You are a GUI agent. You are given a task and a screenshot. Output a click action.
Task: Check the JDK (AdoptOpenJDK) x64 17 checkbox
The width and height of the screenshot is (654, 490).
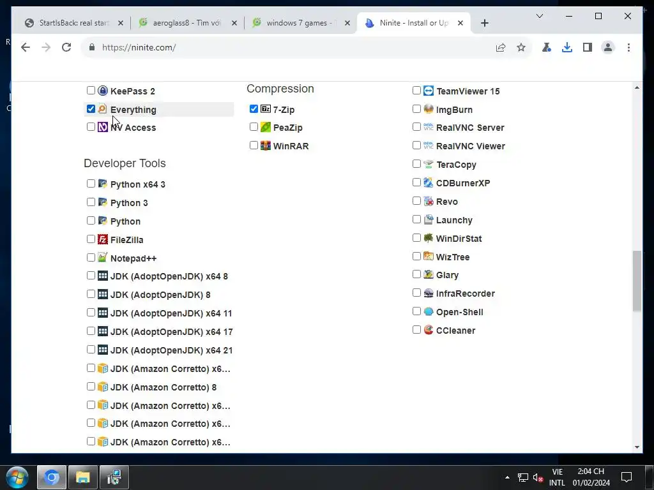point(91,331)
